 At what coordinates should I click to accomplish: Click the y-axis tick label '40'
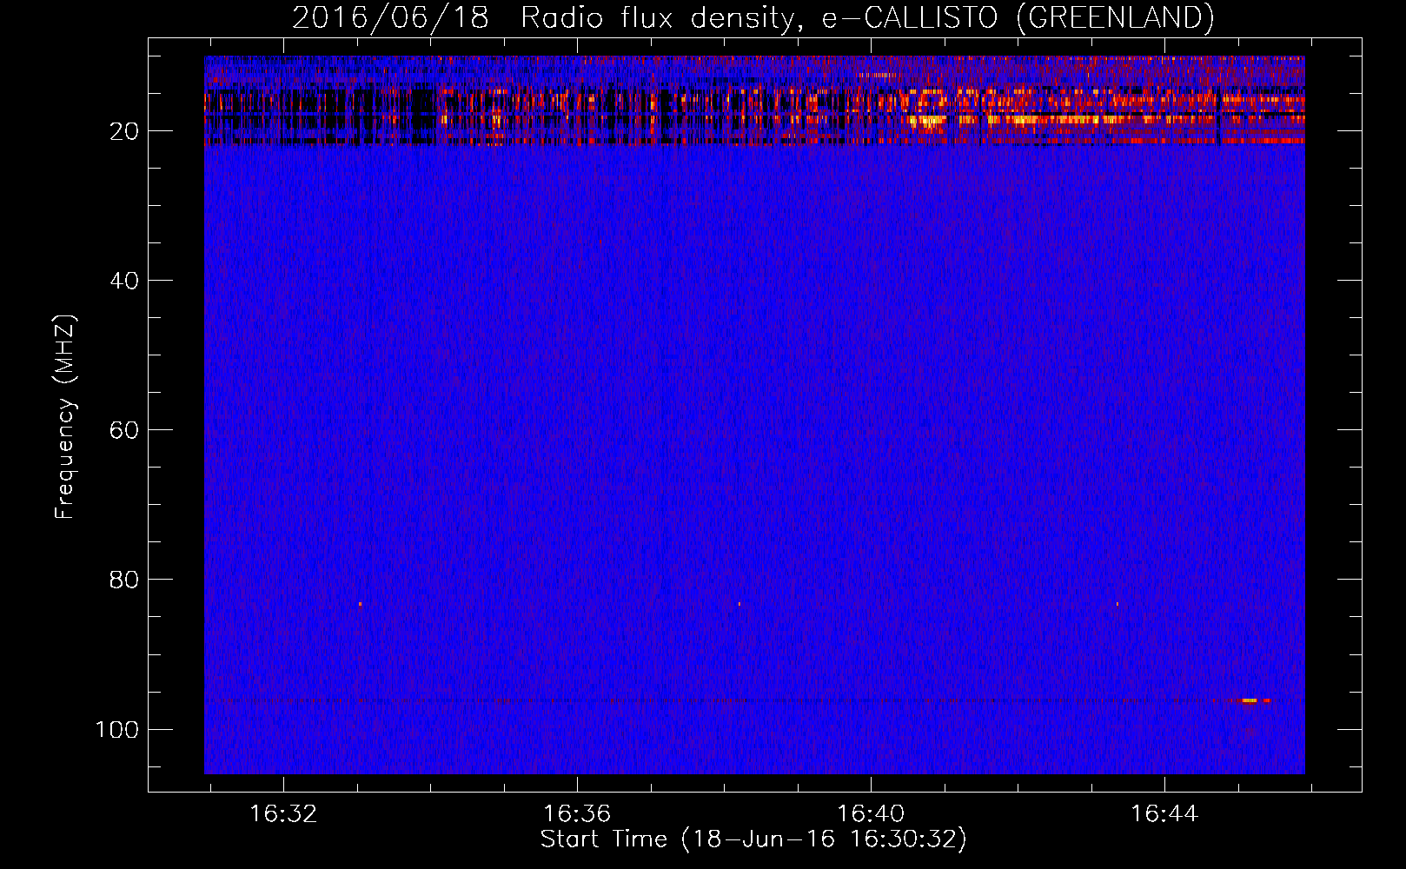(x=124, y=281)
